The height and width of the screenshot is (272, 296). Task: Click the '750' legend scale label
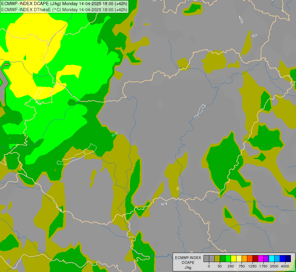point(242,266)
